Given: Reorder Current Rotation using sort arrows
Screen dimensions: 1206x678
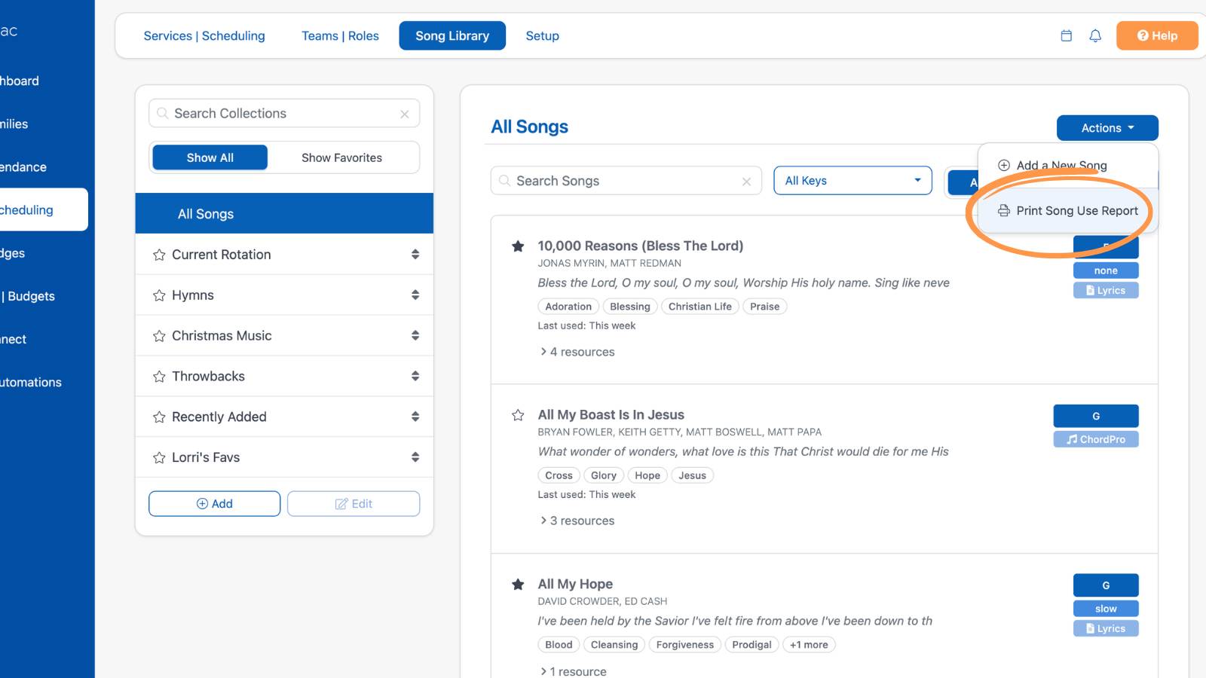Looking at the screenshot, I should click(x=415, y=255).
